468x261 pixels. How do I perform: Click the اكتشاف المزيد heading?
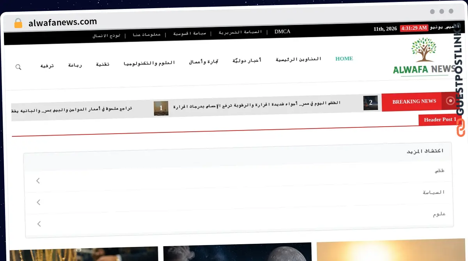pos(425,151)
